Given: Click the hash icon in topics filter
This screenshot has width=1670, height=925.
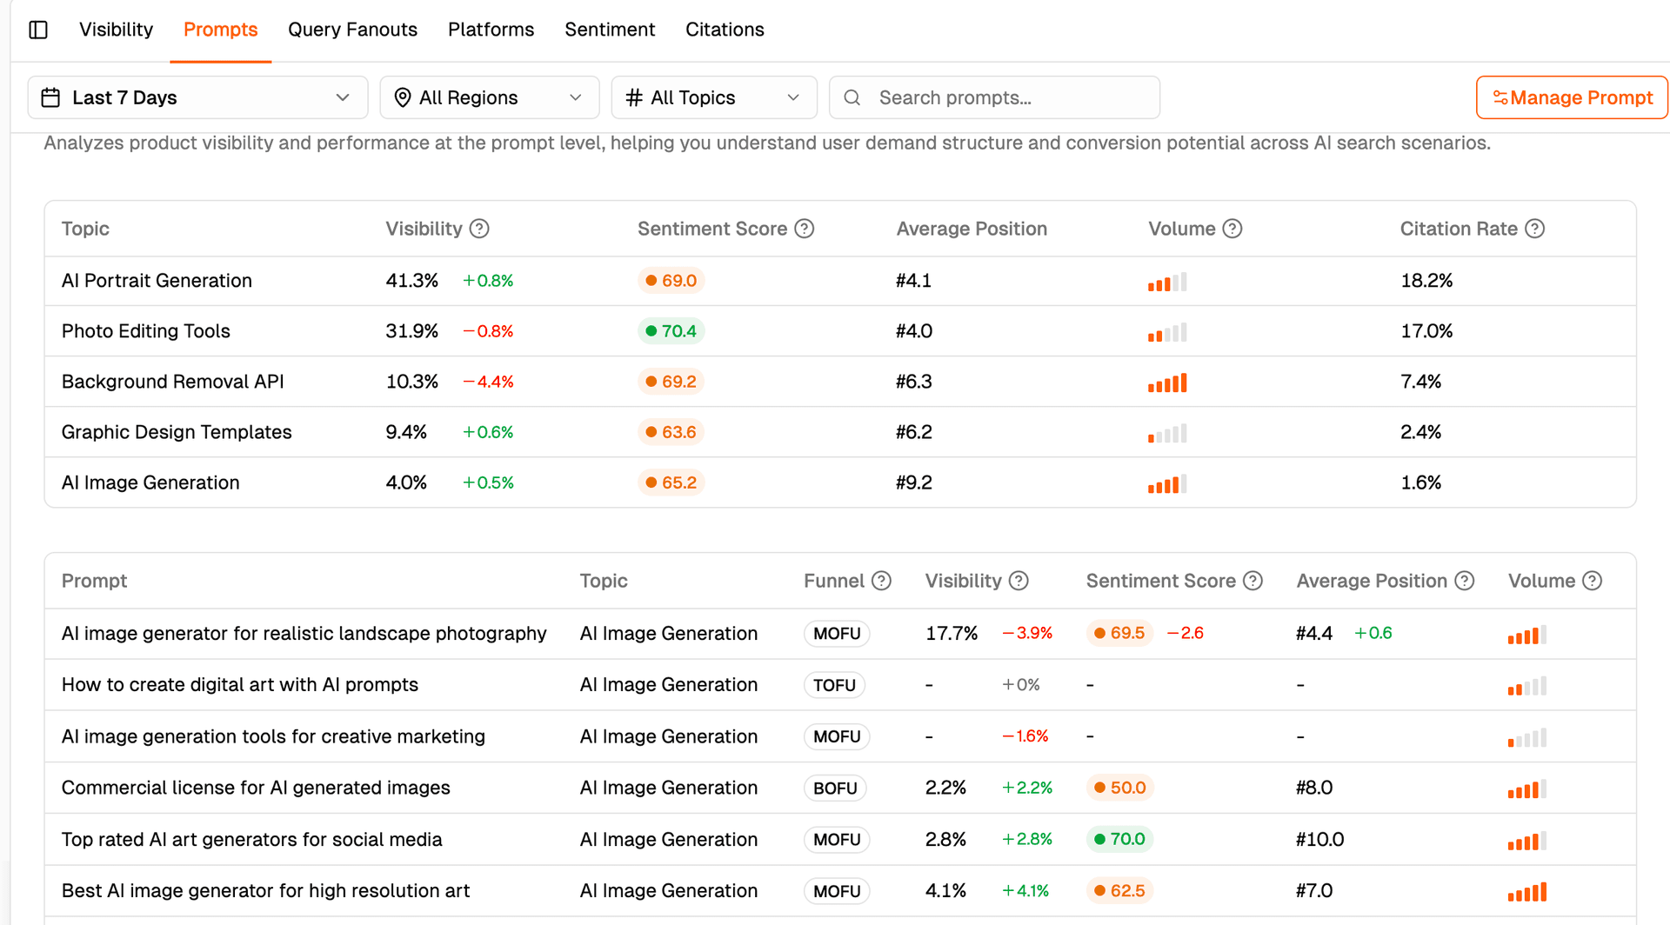Looking at the screenshot, I should point(634,97).
